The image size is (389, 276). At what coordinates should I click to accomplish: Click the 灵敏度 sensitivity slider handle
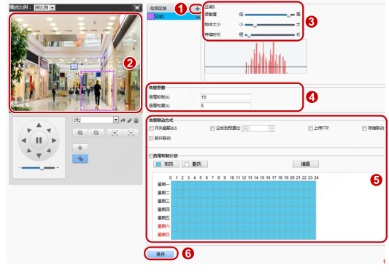point(288,15)
